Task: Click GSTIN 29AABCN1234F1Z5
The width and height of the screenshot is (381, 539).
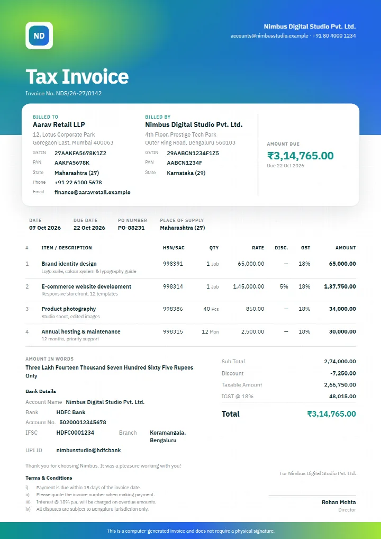Action: pos(193,154)
